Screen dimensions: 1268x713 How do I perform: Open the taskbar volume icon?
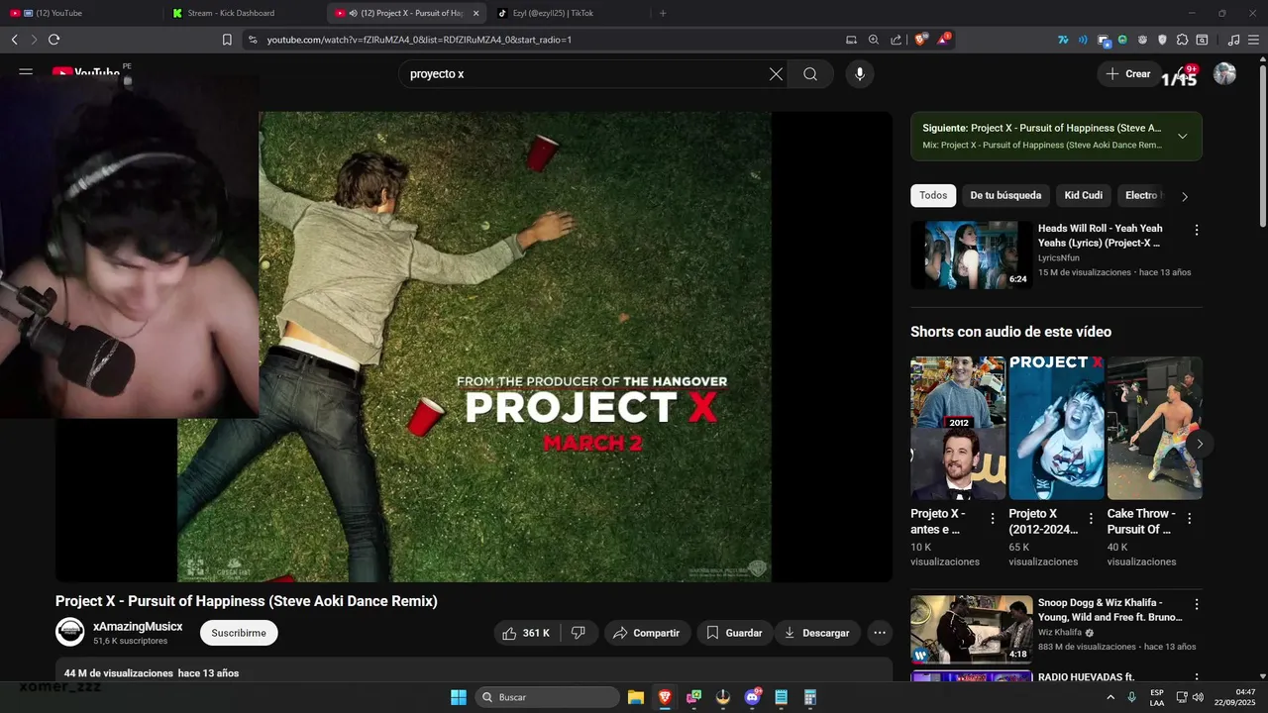click(1199, 697)
